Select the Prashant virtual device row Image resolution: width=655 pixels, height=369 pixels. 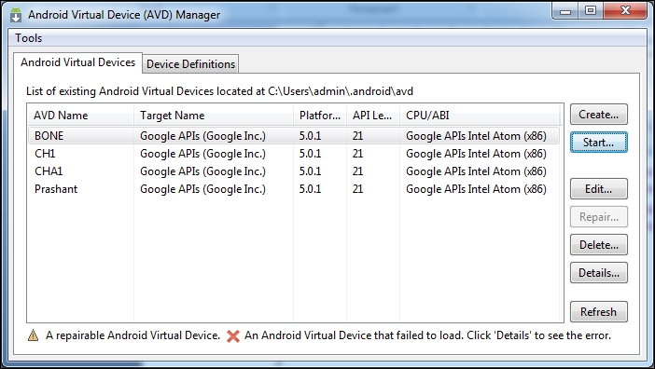pyautogui.click(x=294, y=189)
